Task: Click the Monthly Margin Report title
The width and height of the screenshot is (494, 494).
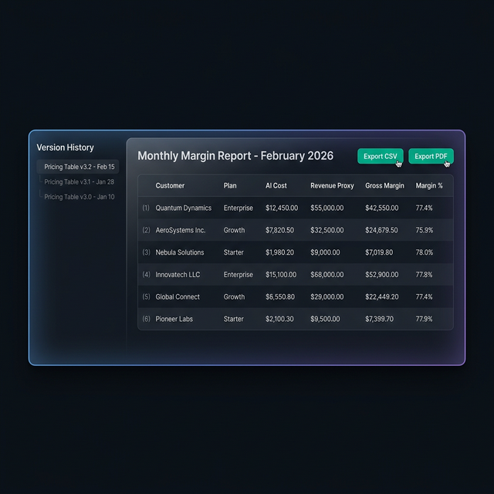Action: click(235, 156)
